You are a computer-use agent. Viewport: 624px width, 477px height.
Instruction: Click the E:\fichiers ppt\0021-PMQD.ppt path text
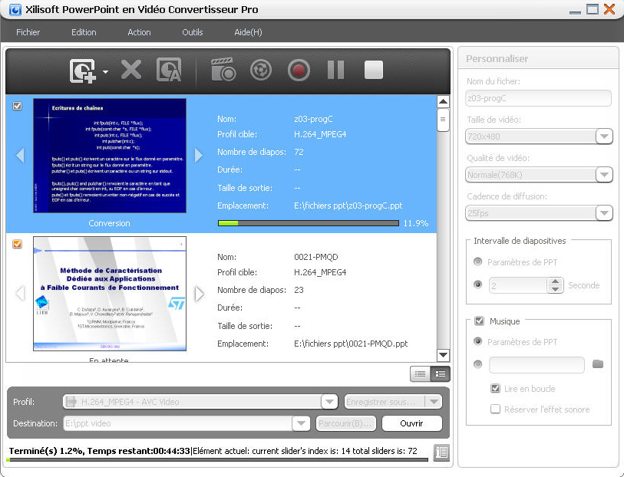351,344
